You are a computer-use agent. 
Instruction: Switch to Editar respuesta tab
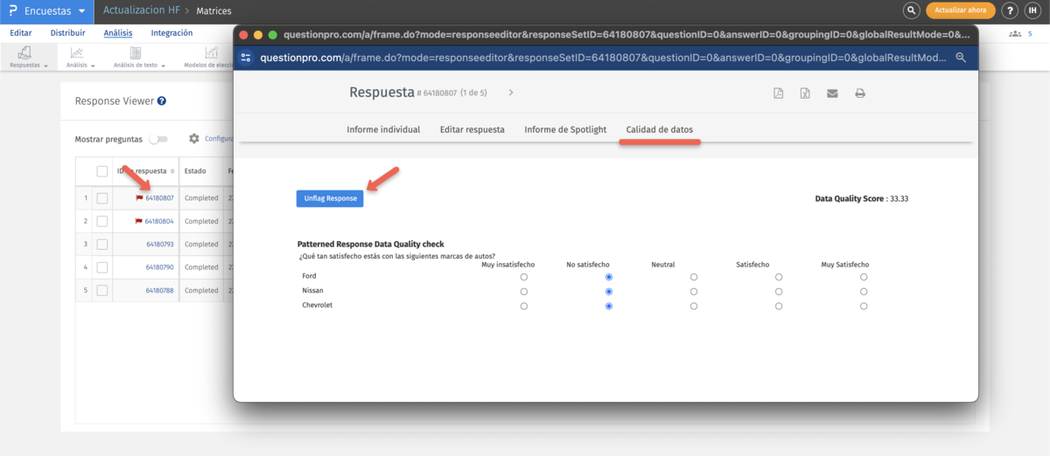pyautogui.click(x=472, y=129)
